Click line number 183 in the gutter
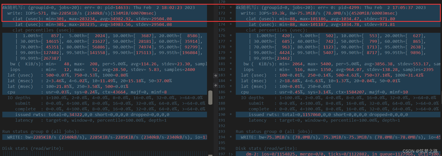The height and width of the screenshot is (156, 442). coord(222,75)
